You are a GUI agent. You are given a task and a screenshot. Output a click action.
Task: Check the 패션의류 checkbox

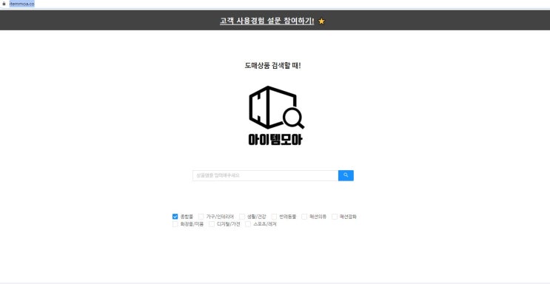[x=304, y=217]
